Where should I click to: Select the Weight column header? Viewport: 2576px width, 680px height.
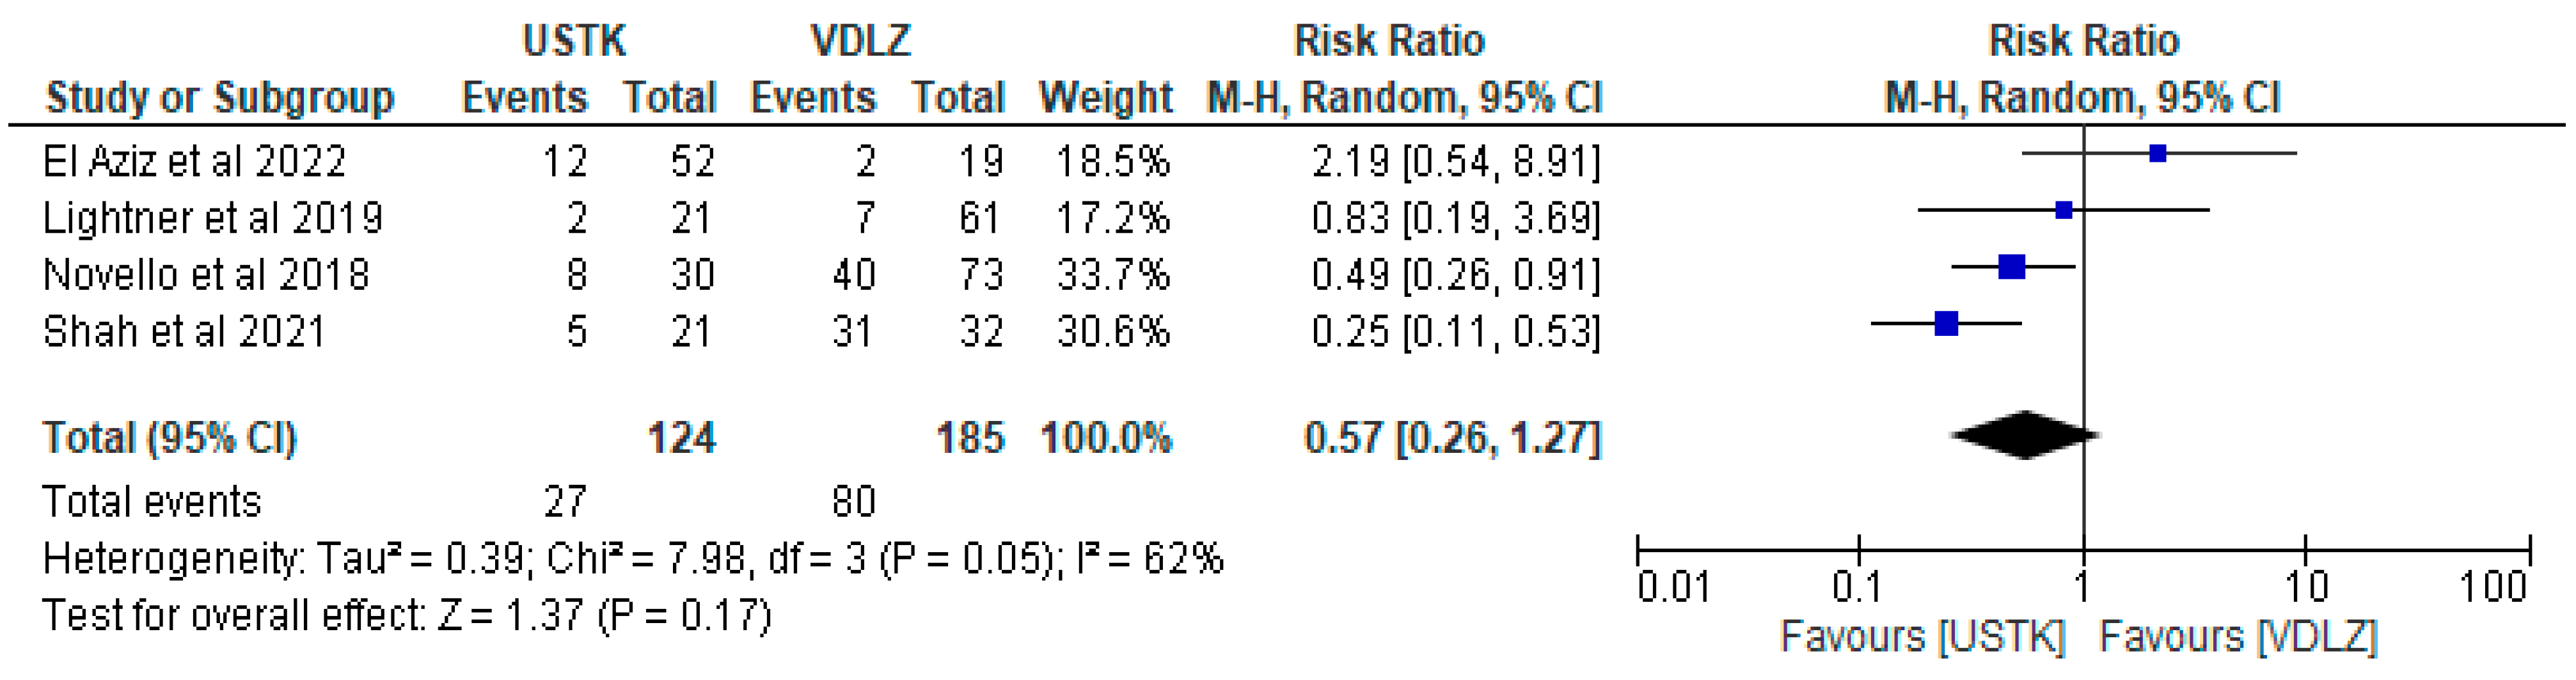pyautogui.click(x=1105, y=98)
